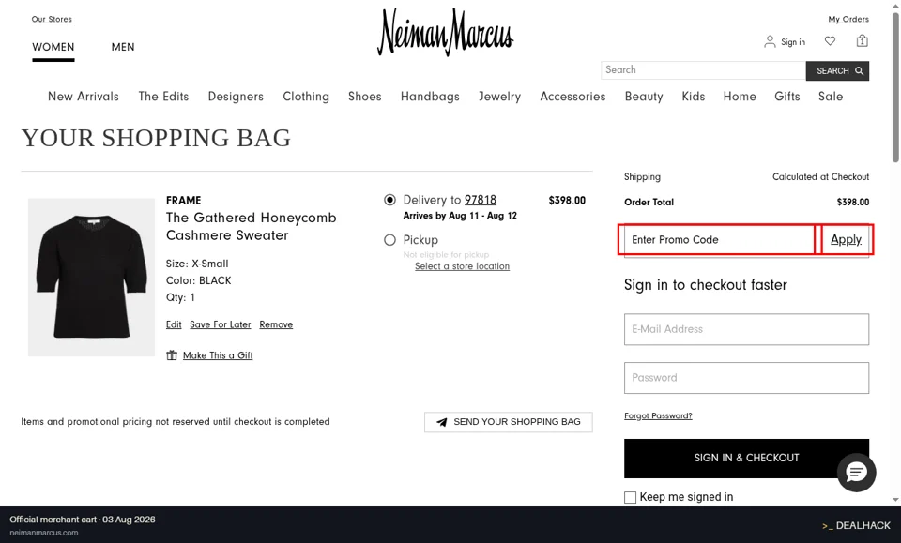Open the shopping bag icon in header
This screenshot has height=543, width=901.
pyautogui.click(x=862, y=40)
